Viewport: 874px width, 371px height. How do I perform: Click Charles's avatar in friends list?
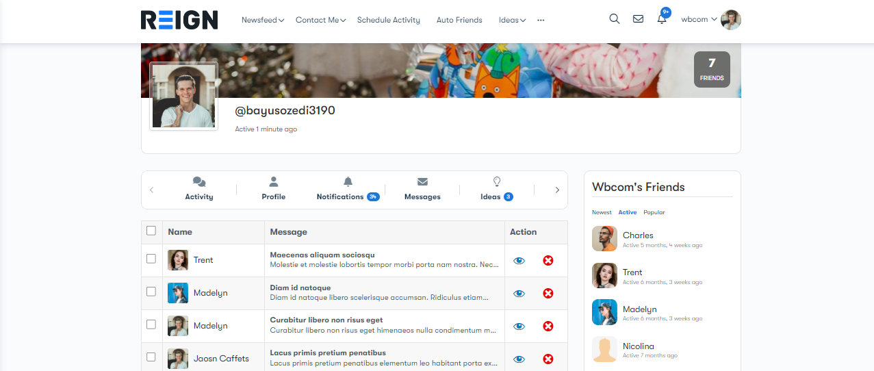click(604, 239)
